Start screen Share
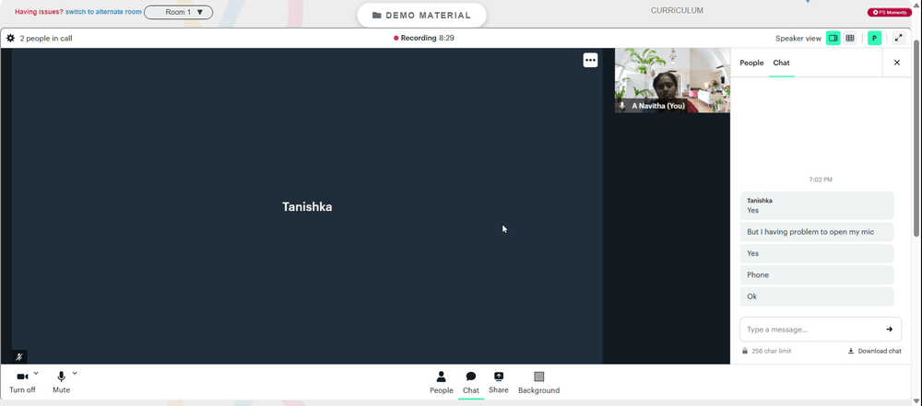This screenshot has height=406, width=922. click(x=499, y=382)
